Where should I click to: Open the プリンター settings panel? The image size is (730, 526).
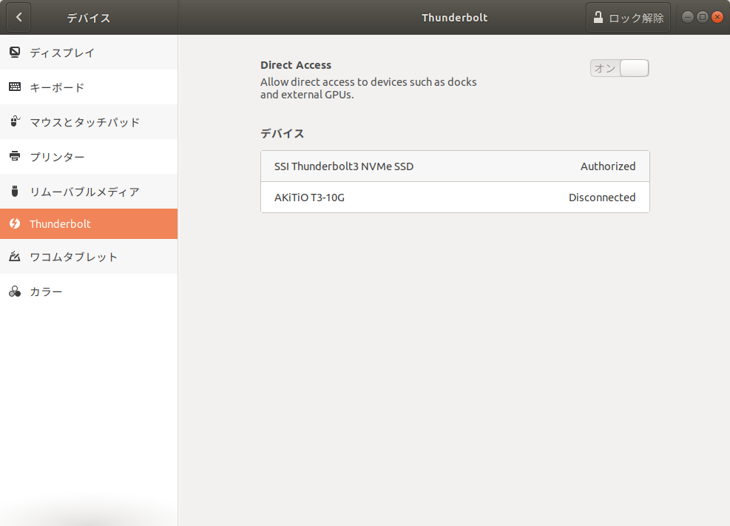[89, 156]
